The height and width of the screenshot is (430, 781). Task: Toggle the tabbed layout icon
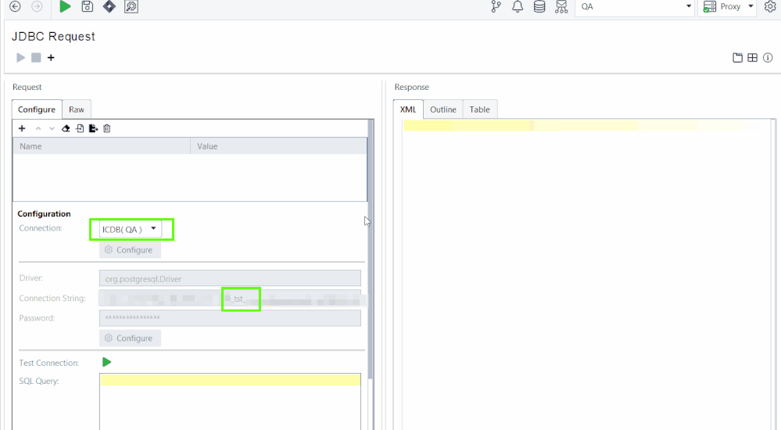pyautogui.click(x=738, y=58)
